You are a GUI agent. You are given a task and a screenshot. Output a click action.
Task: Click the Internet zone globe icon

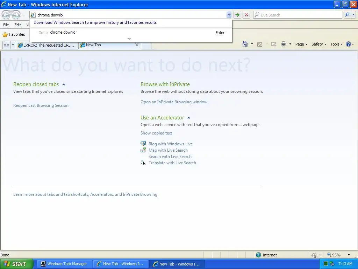coord(258,255)
